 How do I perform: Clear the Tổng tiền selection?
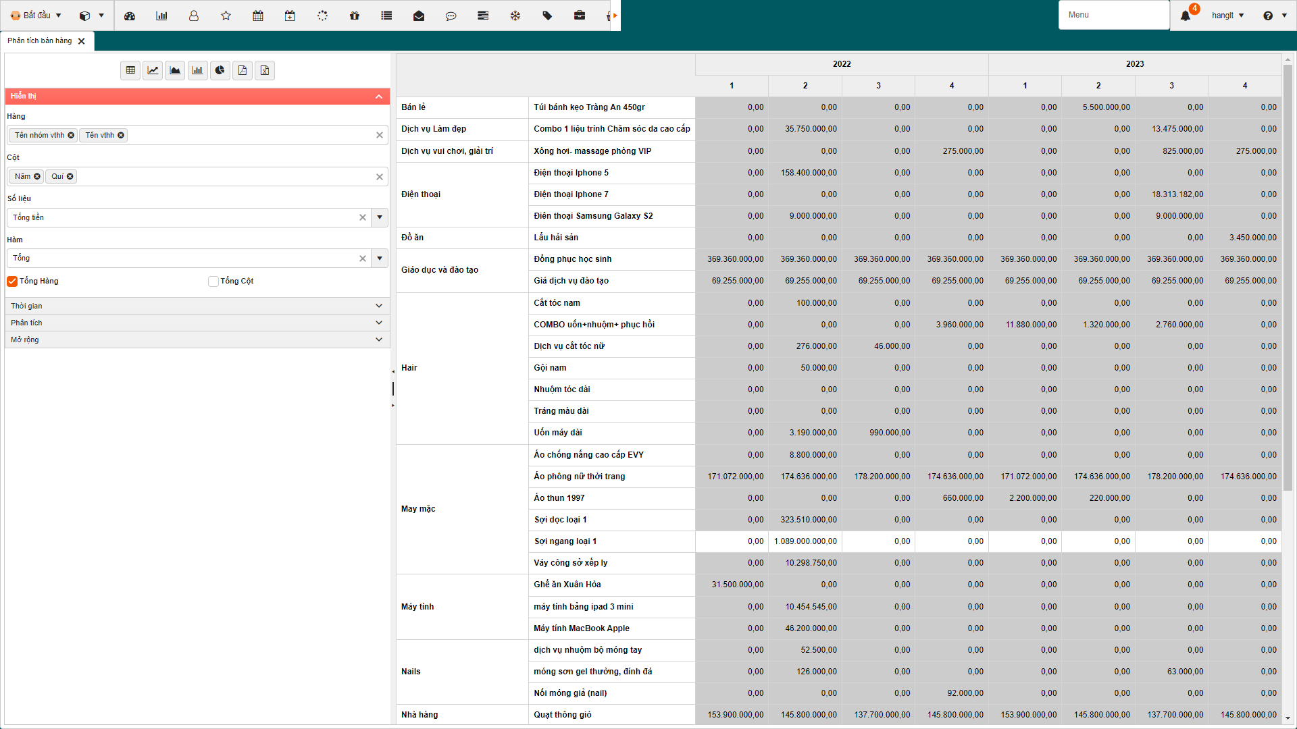coord(363,217)
